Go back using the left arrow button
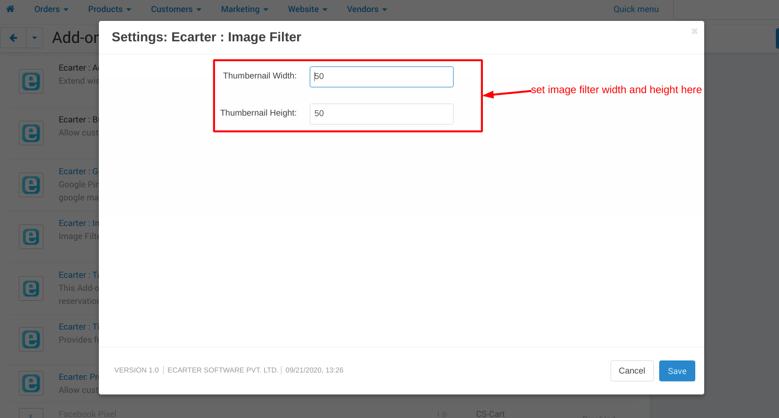The width and height of the screenshot is (779, 418). [14, 38]
